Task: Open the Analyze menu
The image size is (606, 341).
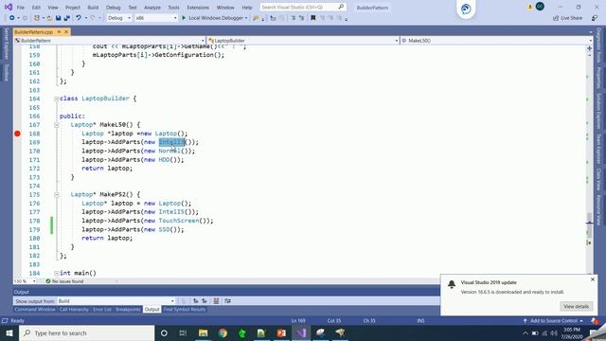Action: coord(152,8)
